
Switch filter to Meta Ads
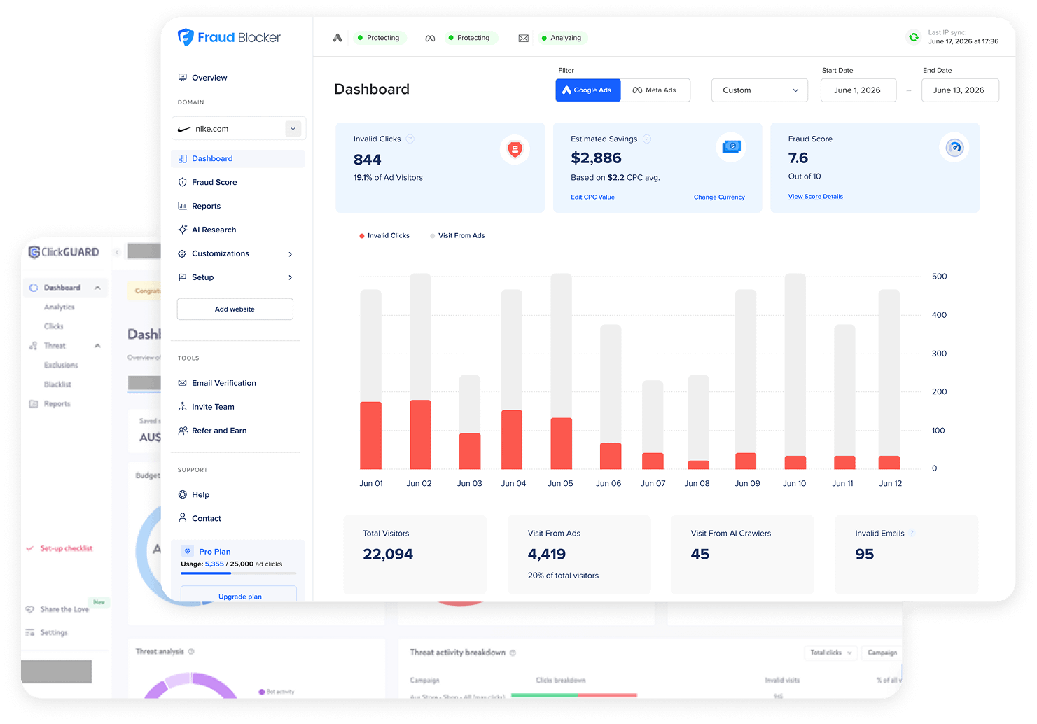point(655,90)
